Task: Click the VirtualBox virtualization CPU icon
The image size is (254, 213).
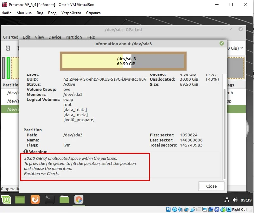Action: pyautogui.click(x=217, y=209)
